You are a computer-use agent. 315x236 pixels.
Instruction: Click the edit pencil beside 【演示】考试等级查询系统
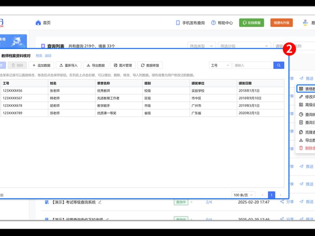[x=100, y=202]
